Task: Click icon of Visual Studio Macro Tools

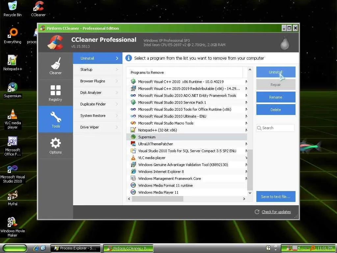Action: coord(133,123)
